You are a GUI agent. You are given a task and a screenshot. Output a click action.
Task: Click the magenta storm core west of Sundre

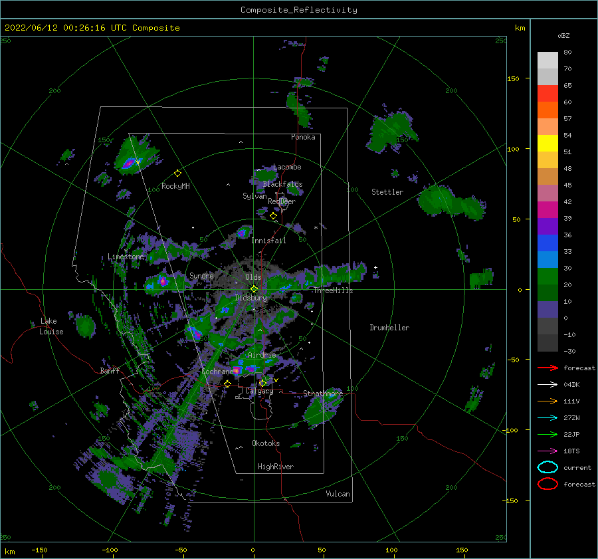pyautogui.click(x=163, y=282)
